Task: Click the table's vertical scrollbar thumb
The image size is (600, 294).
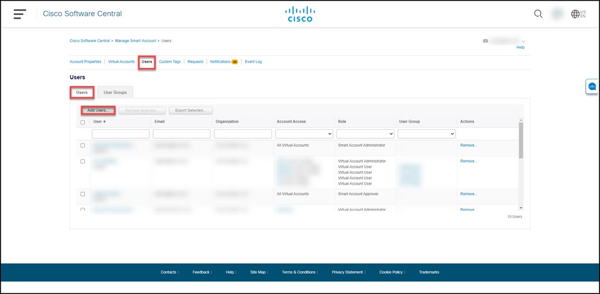Action: click(x=521, y=140)
